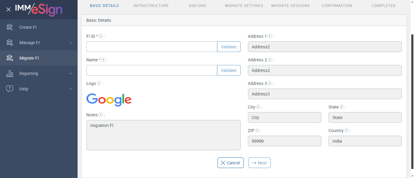The height and width of the screenshot is (178, 414).
Task: Click the info icon beside Country
Action: (347, 130)
